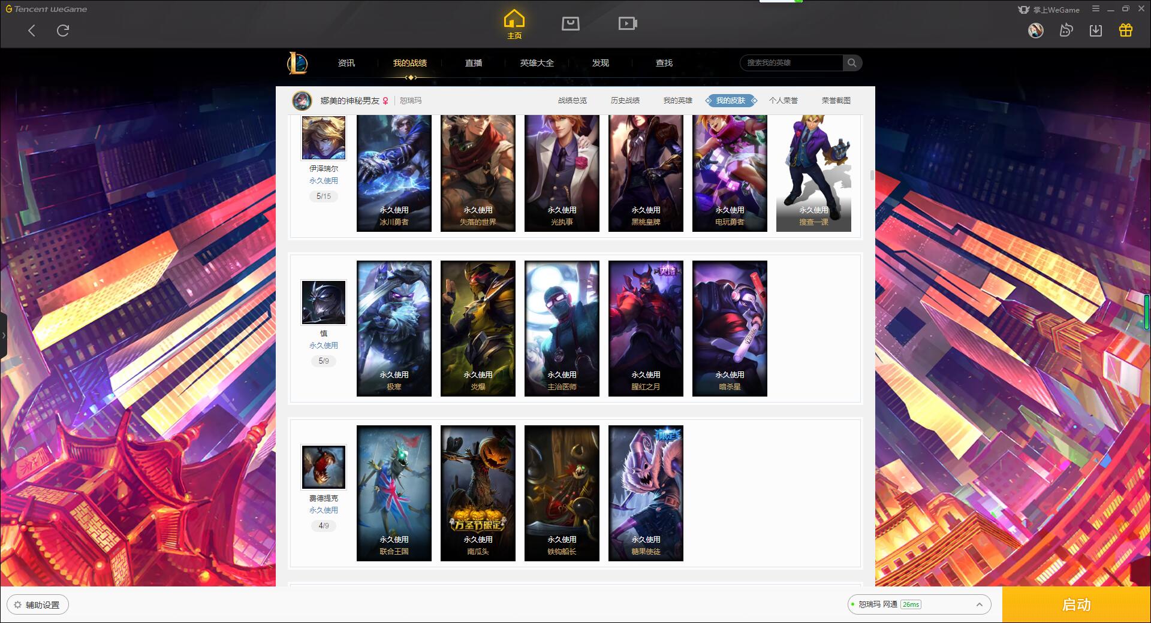Click the Tencent WeGame title logo

pyautogui.click(x=47, y=9)
